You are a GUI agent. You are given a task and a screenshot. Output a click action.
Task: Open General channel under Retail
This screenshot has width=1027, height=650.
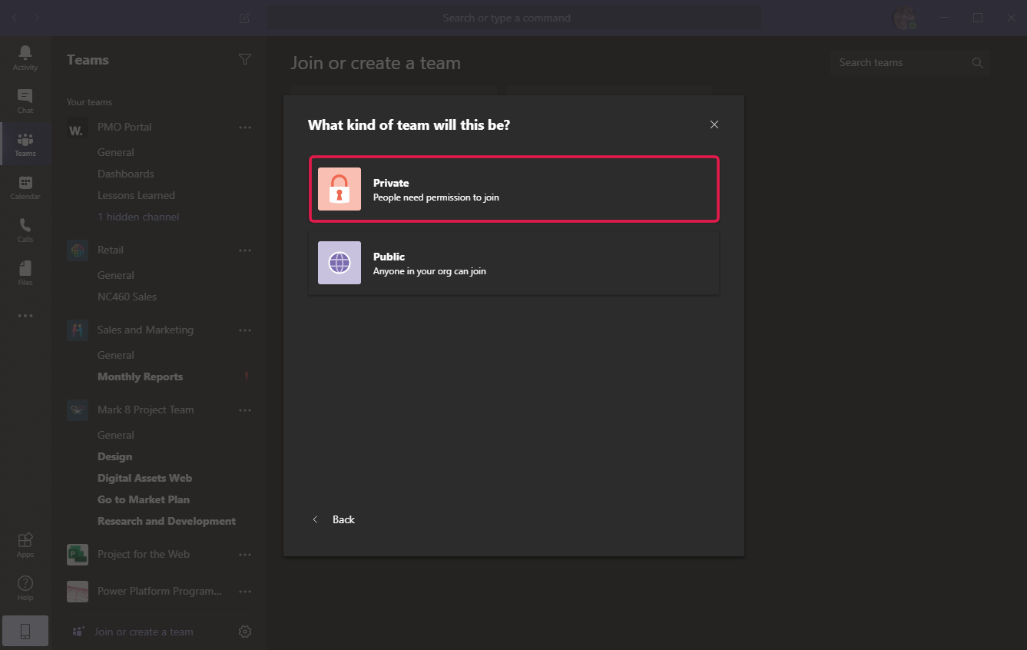click(116, 275)
